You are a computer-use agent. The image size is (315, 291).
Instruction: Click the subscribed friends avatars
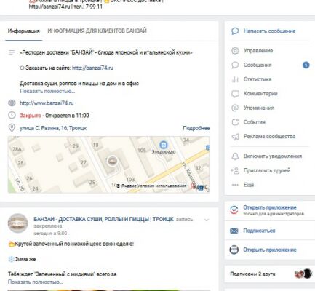pyautogui.click(x=303, y=274)
